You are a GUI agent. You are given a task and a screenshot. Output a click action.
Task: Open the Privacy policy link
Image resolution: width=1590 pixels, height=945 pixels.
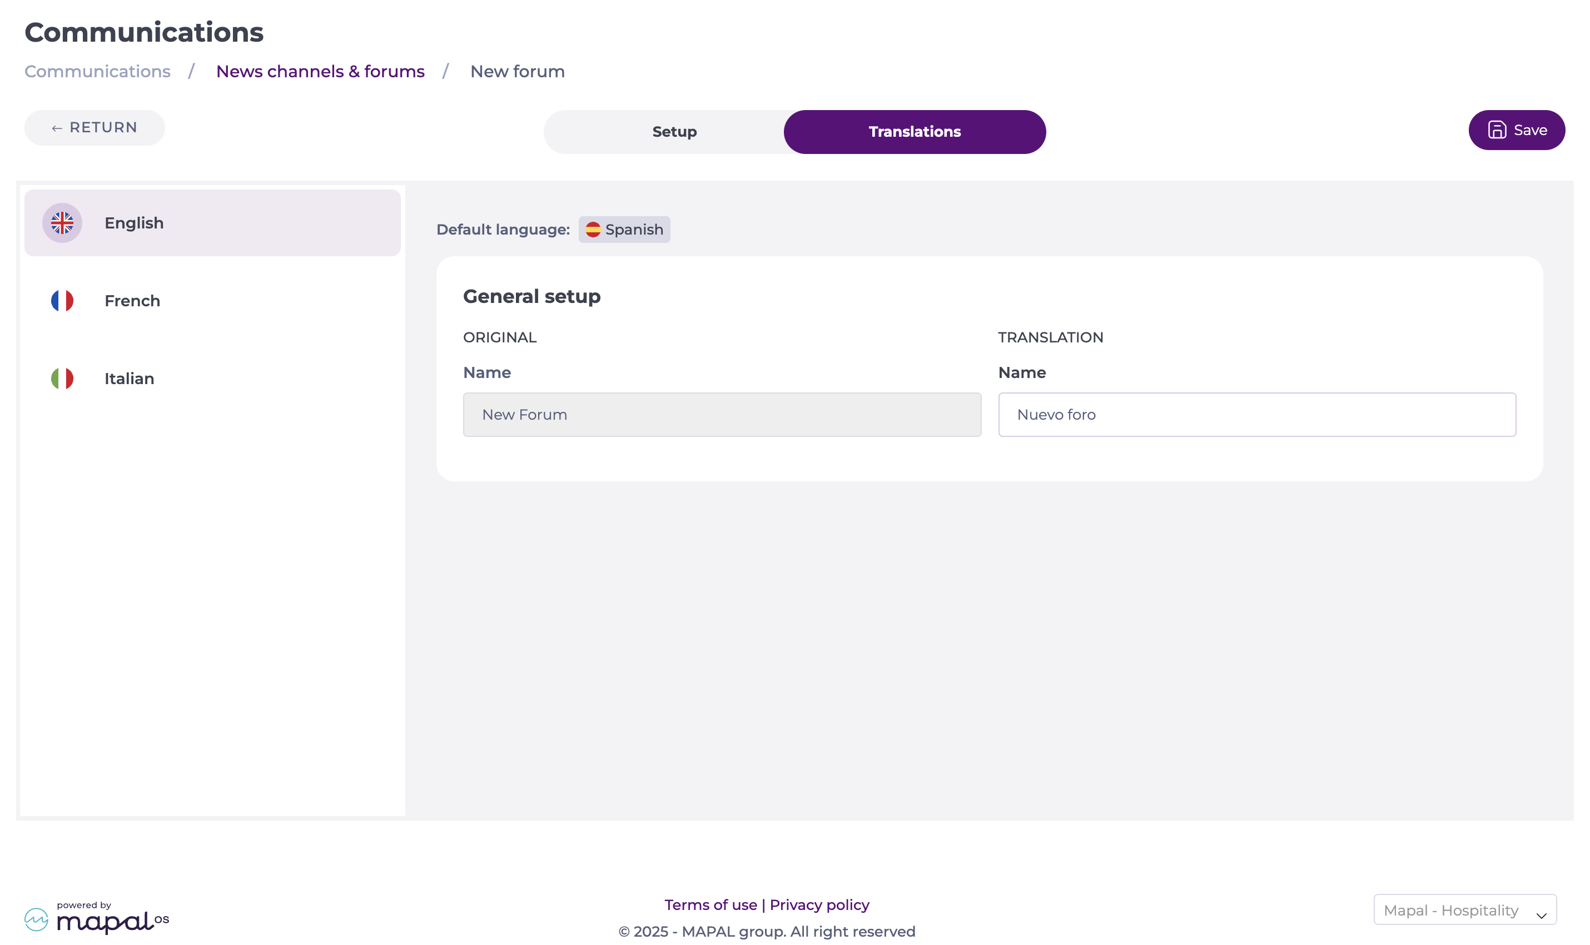tap(819, 904)
